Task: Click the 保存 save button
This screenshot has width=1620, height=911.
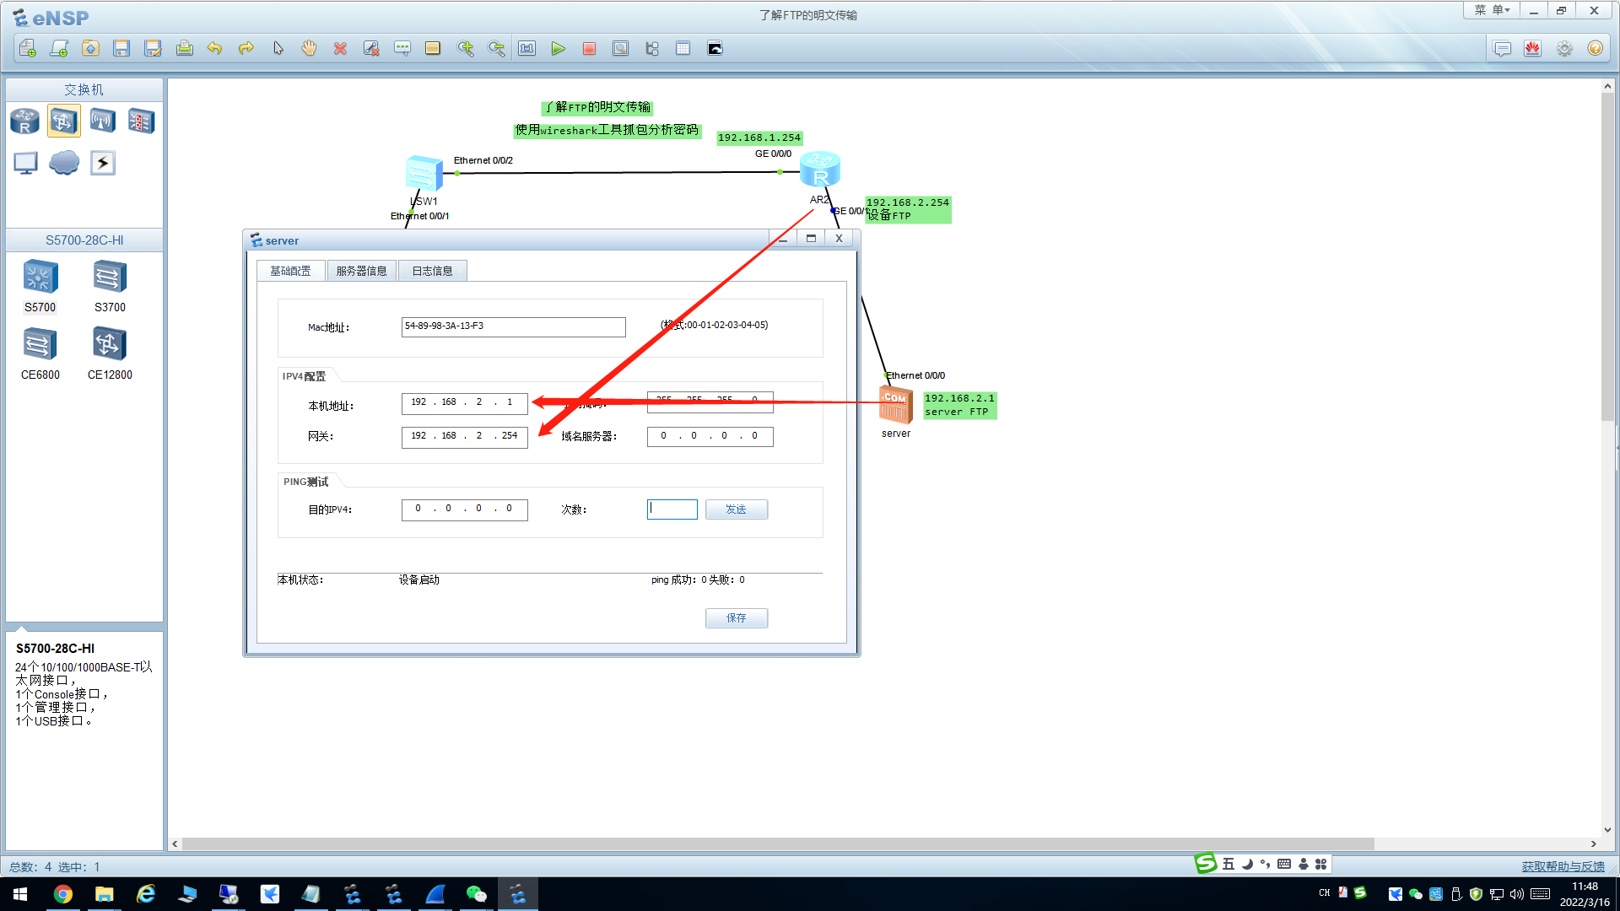Action: [736, 618]
